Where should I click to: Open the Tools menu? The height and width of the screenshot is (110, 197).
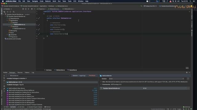(x=70, y=1)
